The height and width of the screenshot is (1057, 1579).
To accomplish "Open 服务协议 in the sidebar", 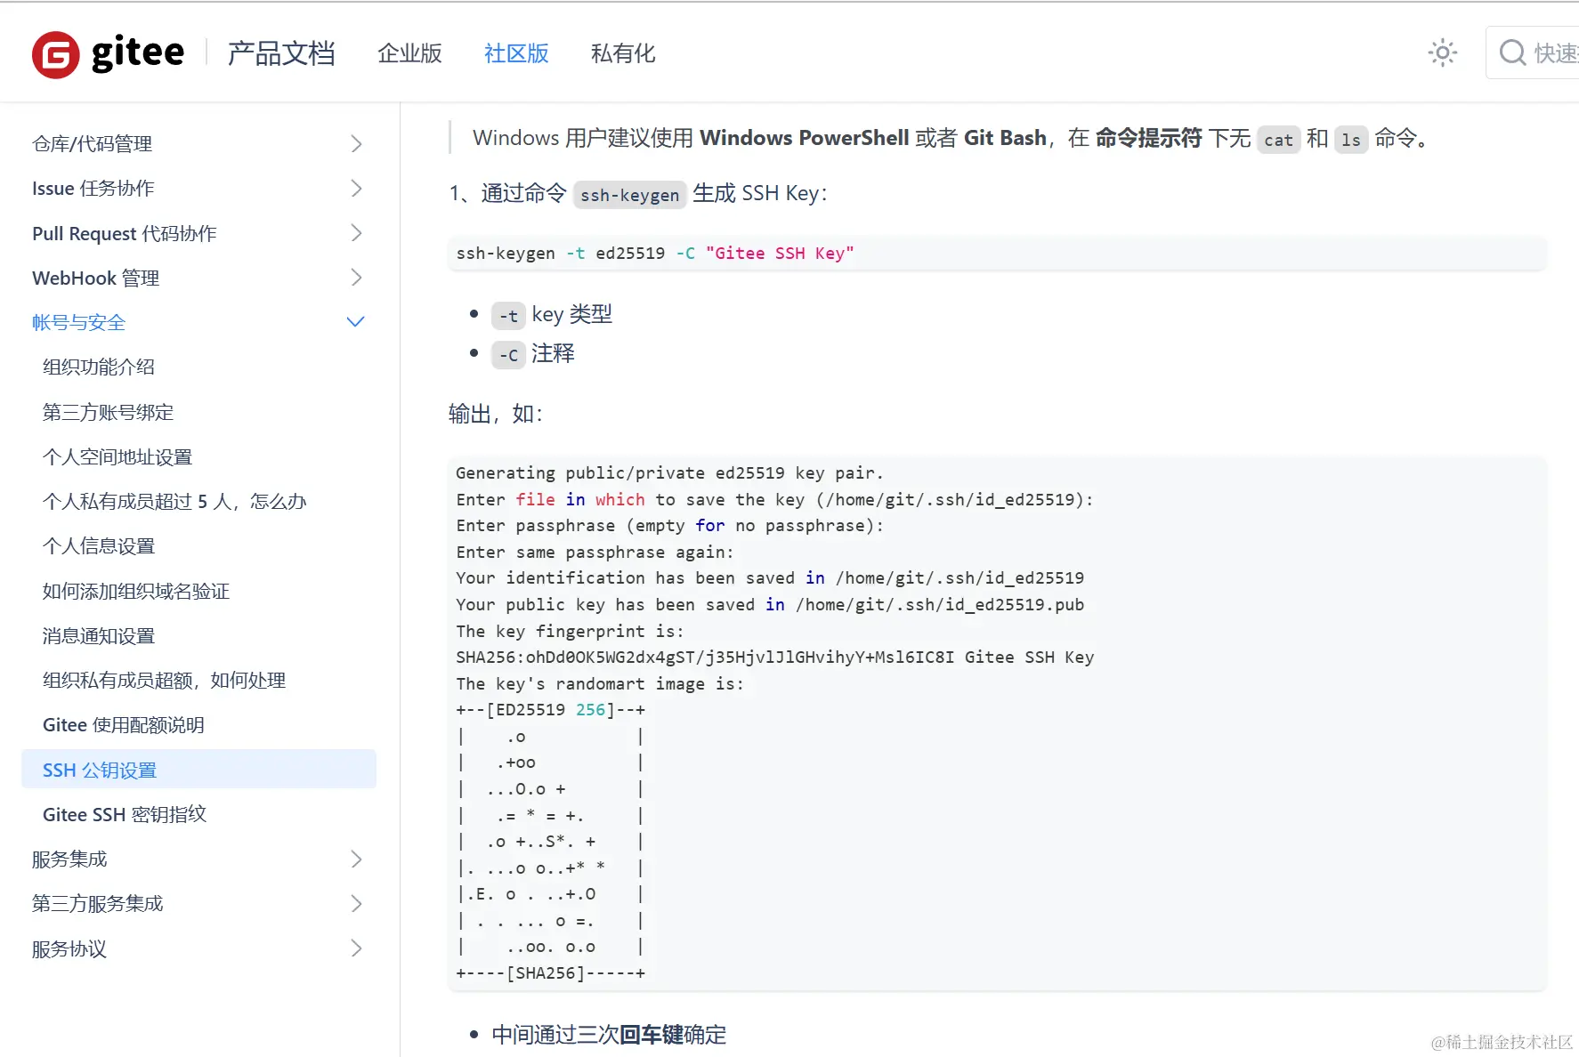I will pyautogui.click(x=69, y=949).
